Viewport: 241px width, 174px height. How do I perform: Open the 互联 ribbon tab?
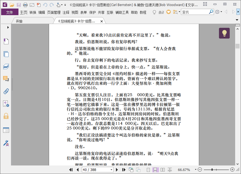pyautogui.click(x=110, y=12)
